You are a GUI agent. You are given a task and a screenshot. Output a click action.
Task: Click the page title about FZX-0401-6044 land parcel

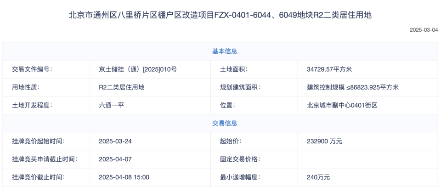click(220, 15)
